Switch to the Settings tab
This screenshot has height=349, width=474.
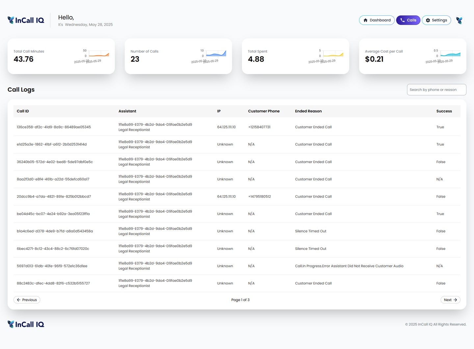pyautogui.click(x=436, y=20)
